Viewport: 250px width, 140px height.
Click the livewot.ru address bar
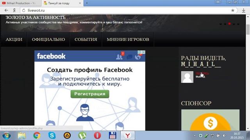point(128,10)
